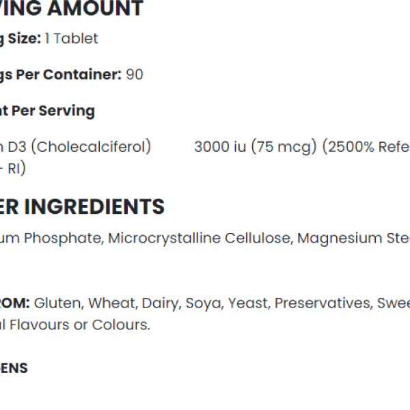Click the word "Wheat"
The height and width of the screenshot is (410, 410).
(112, 303)
